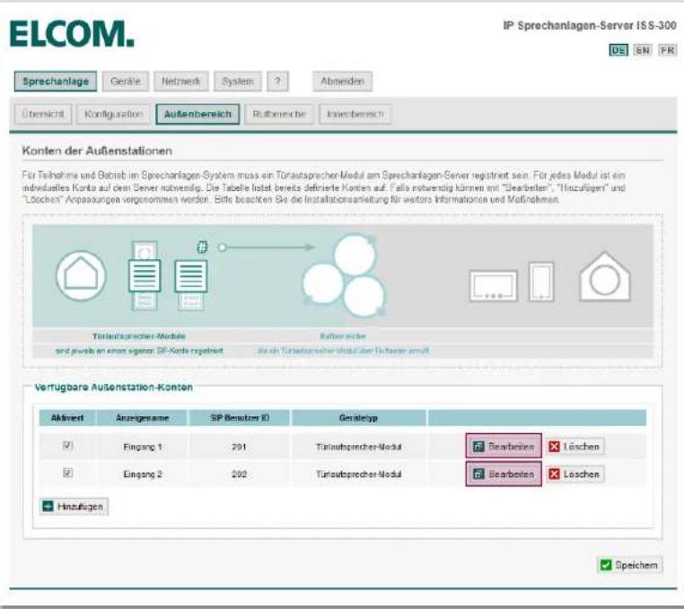Open the help question mark tab
Viewport: 684px width, 609px height.
coord(278,82)
